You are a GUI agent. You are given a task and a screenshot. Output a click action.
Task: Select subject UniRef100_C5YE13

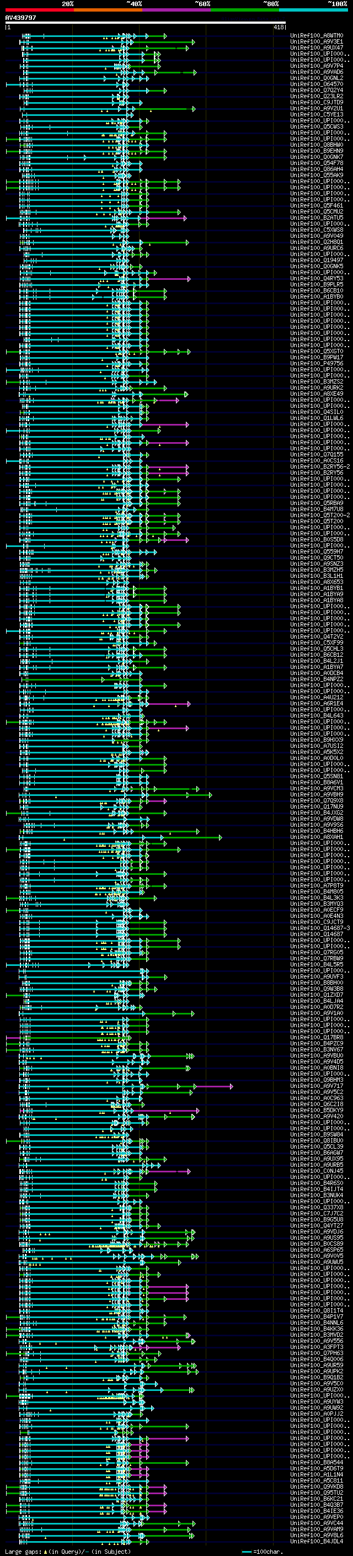pyautogui.click(x=317, y=114)
